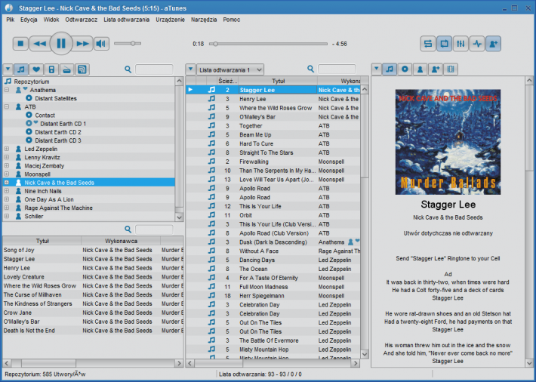Show song info context tab
536x382 pixels.
coord(390,69)
